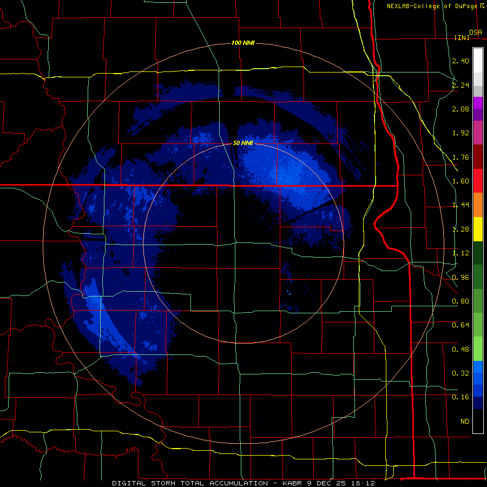Click the 1.92 legend value
The image size is (487, 487).
coord(460,133)
